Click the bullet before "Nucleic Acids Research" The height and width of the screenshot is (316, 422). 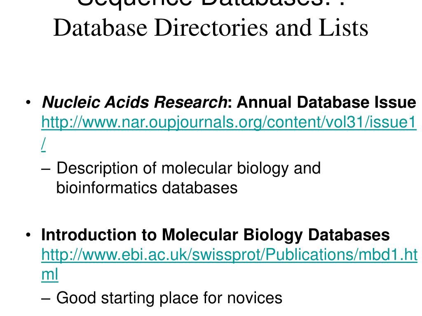click(28, 102)
